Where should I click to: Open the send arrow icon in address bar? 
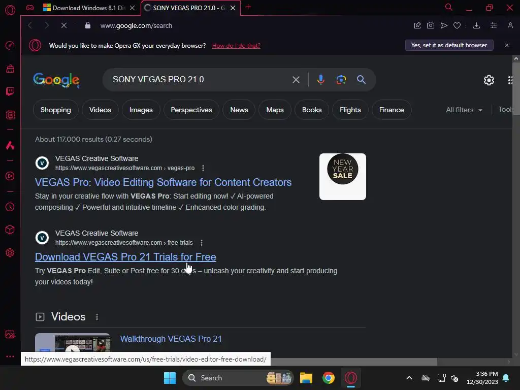coord(444,25)
